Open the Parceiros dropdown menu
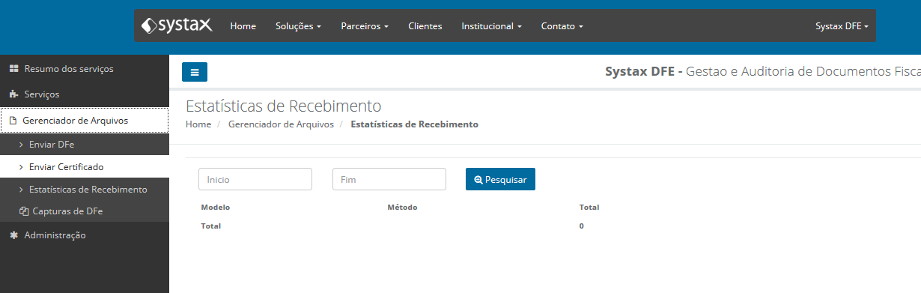 coord(365,25)
